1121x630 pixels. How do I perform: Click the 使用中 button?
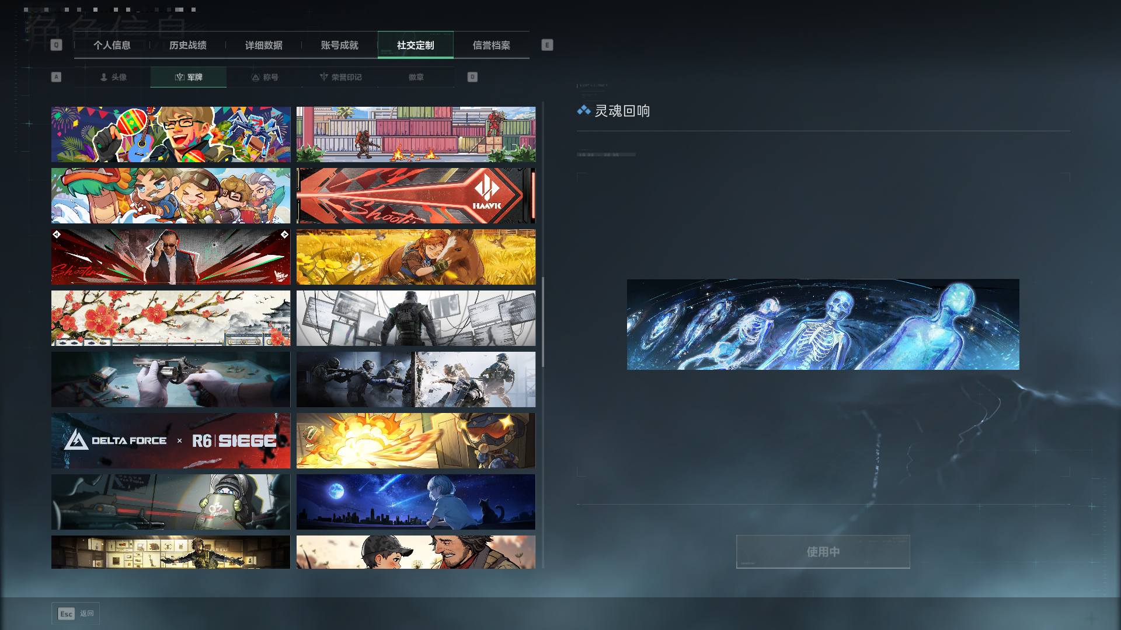(823, 552)
